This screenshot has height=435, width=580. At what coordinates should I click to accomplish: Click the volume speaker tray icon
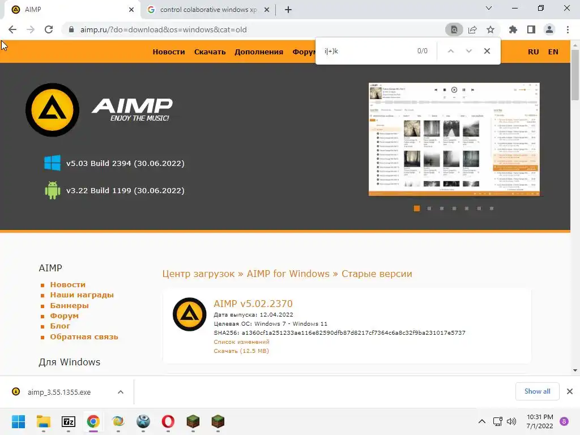point(511,421)
